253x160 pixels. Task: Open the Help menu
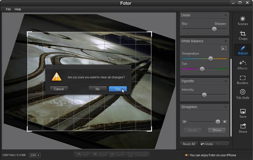pyautogui.click(x=18, y=9)
